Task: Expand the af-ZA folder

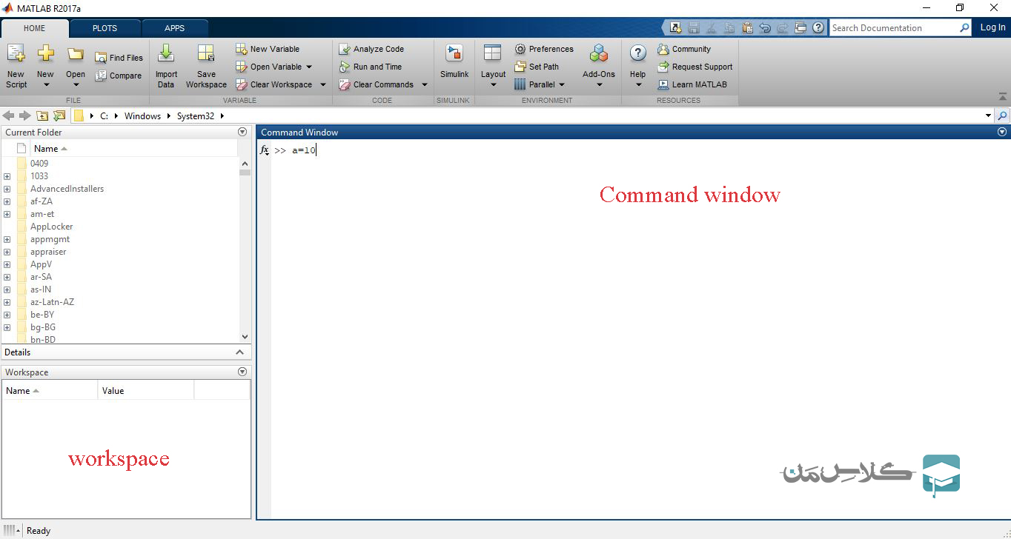Action: pyautogui.click(x=7, y=201)
